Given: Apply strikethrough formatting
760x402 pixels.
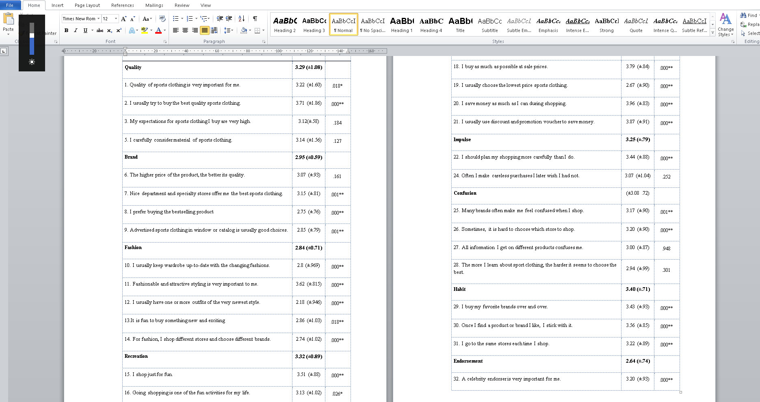Looking at the screenshot, I should point(100,30).
